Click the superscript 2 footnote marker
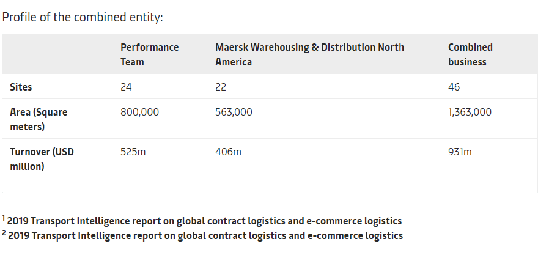 point(4,233)
